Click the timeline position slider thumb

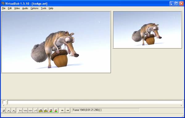click(x=5, y=102)
